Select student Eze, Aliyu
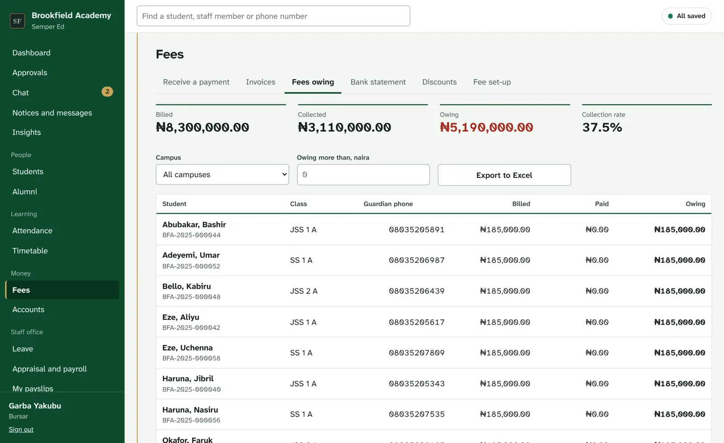 (181, 317)
